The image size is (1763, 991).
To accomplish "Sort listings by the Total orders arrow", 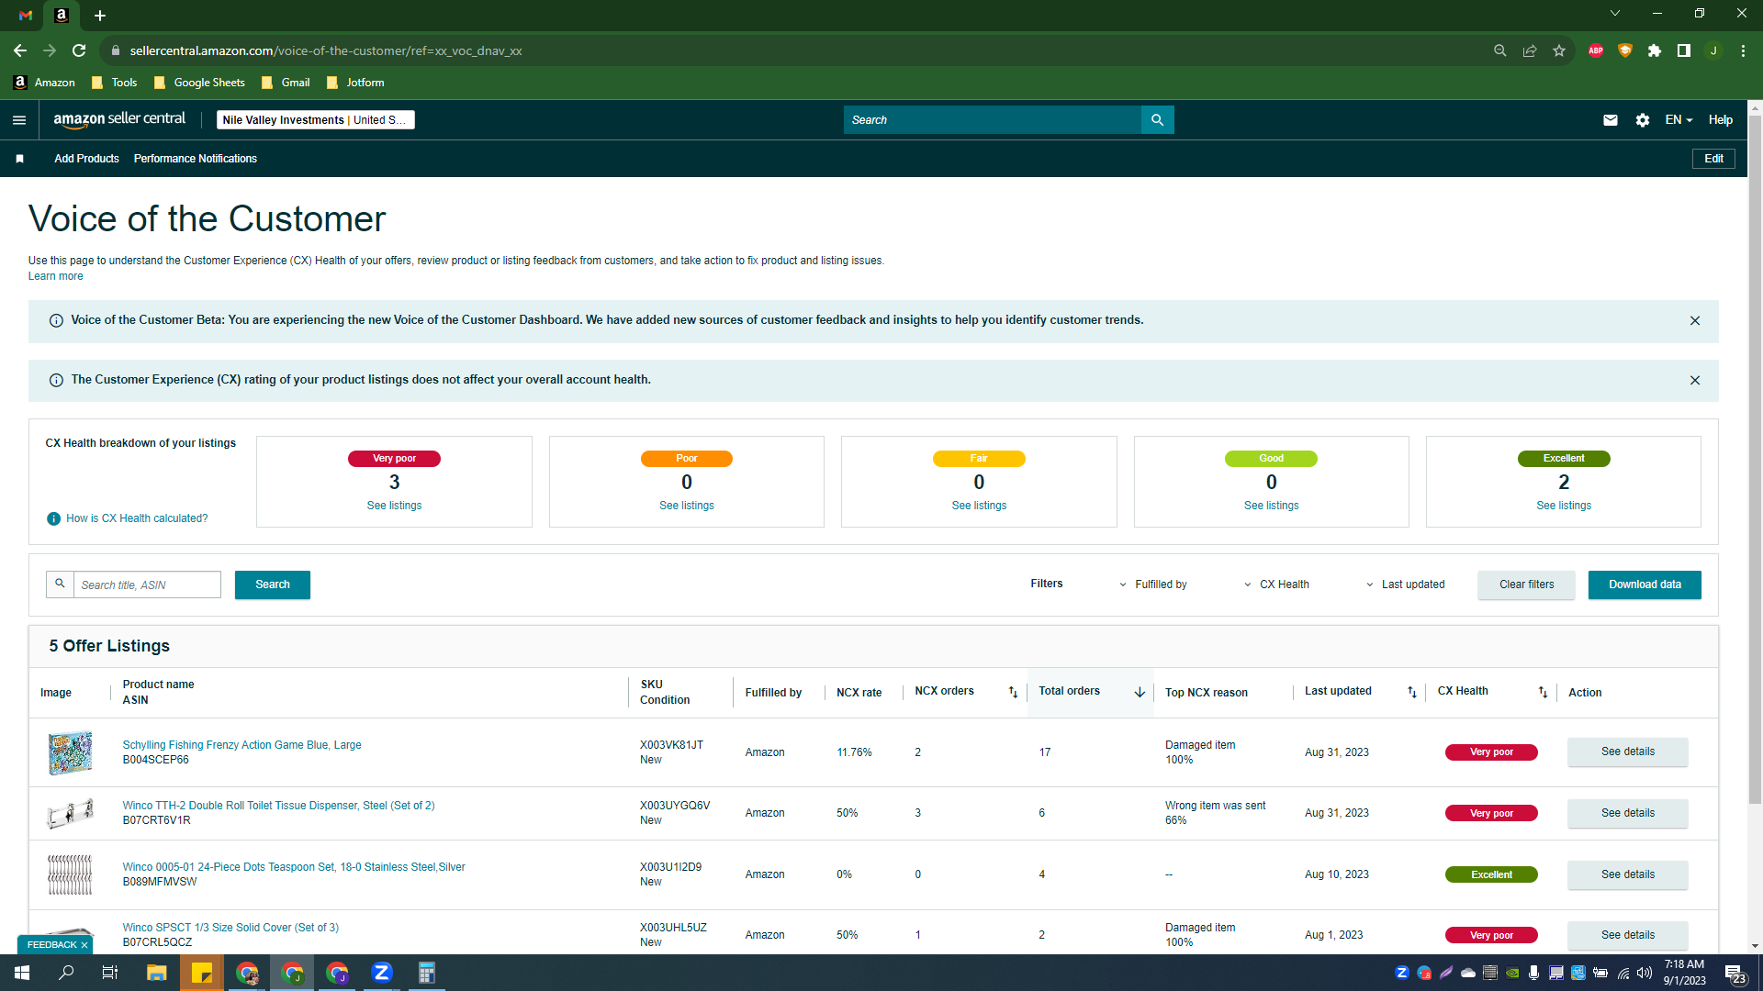I will [1140, 693].
